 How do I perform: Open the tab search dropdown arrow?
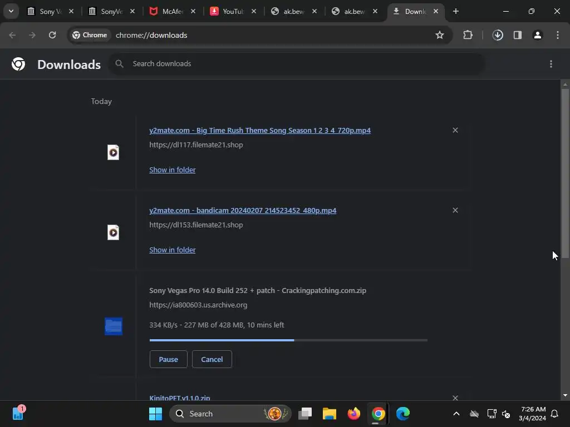pos(11,11)
